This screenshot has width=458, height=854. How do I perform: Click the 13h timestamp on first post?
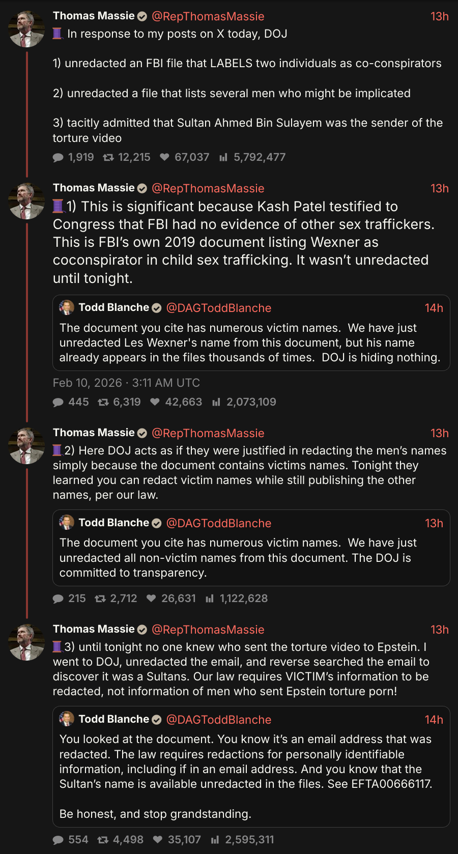439,16
